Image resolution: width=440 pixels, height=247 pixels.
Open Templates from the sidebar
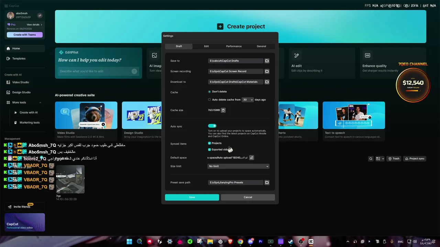coord(25,58)
